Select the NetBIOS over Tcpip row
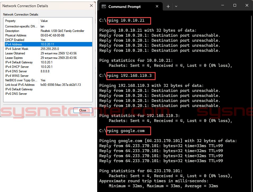 tap(48, 80)
